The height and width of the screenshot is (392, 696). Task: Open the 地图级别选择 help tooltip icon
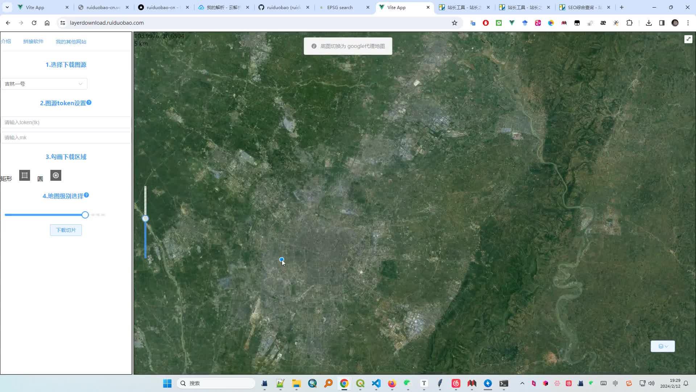[x=86, y=195]
